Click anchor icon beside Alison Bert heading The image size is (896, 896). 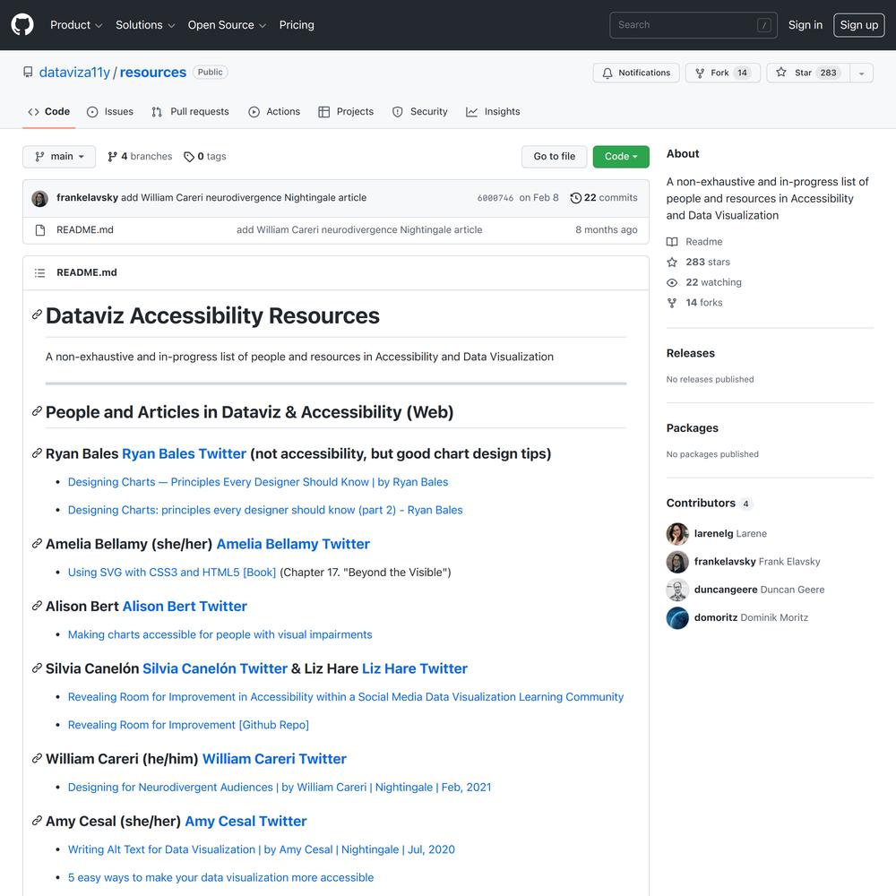[37, 606]
